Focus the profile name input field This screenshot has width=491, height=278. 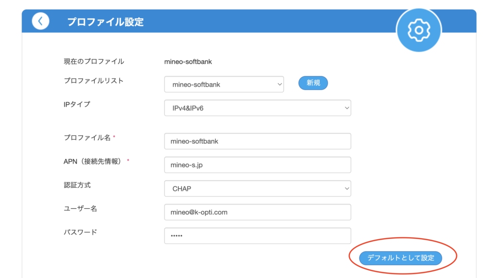[x=257, y=141]
